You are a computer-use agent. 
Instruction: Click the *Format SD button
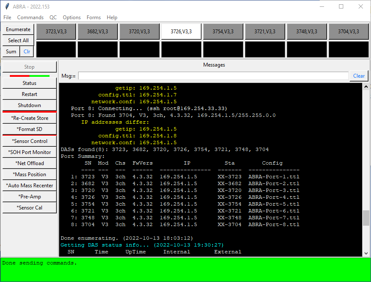(29, 129)
